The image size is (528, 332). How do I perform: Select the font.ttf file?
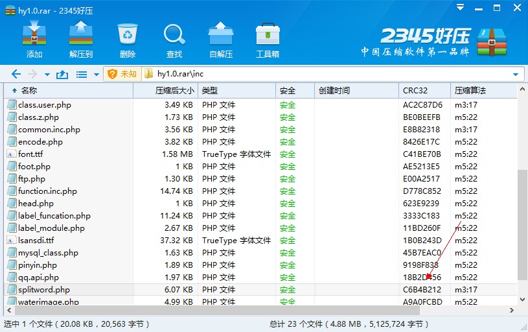[30, 154]
